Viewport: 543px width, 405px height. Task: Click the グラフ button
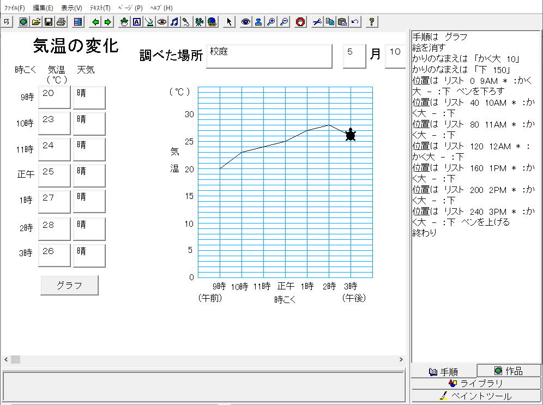tap(69, 285)
